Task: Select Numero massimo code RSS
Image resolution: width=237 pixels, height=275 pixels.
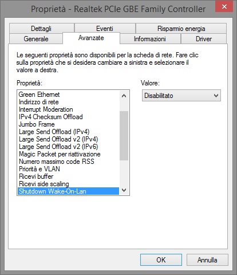Action: click(x=68, y=162)
